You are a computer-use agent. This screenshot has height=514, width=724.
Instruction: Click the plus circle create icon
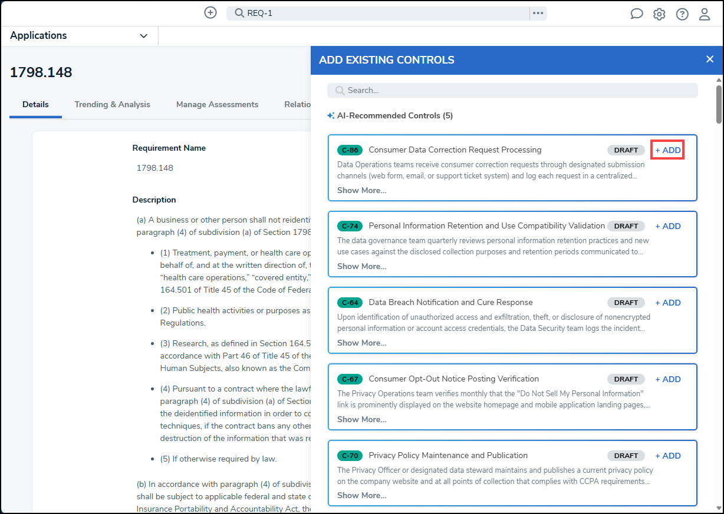210,12
